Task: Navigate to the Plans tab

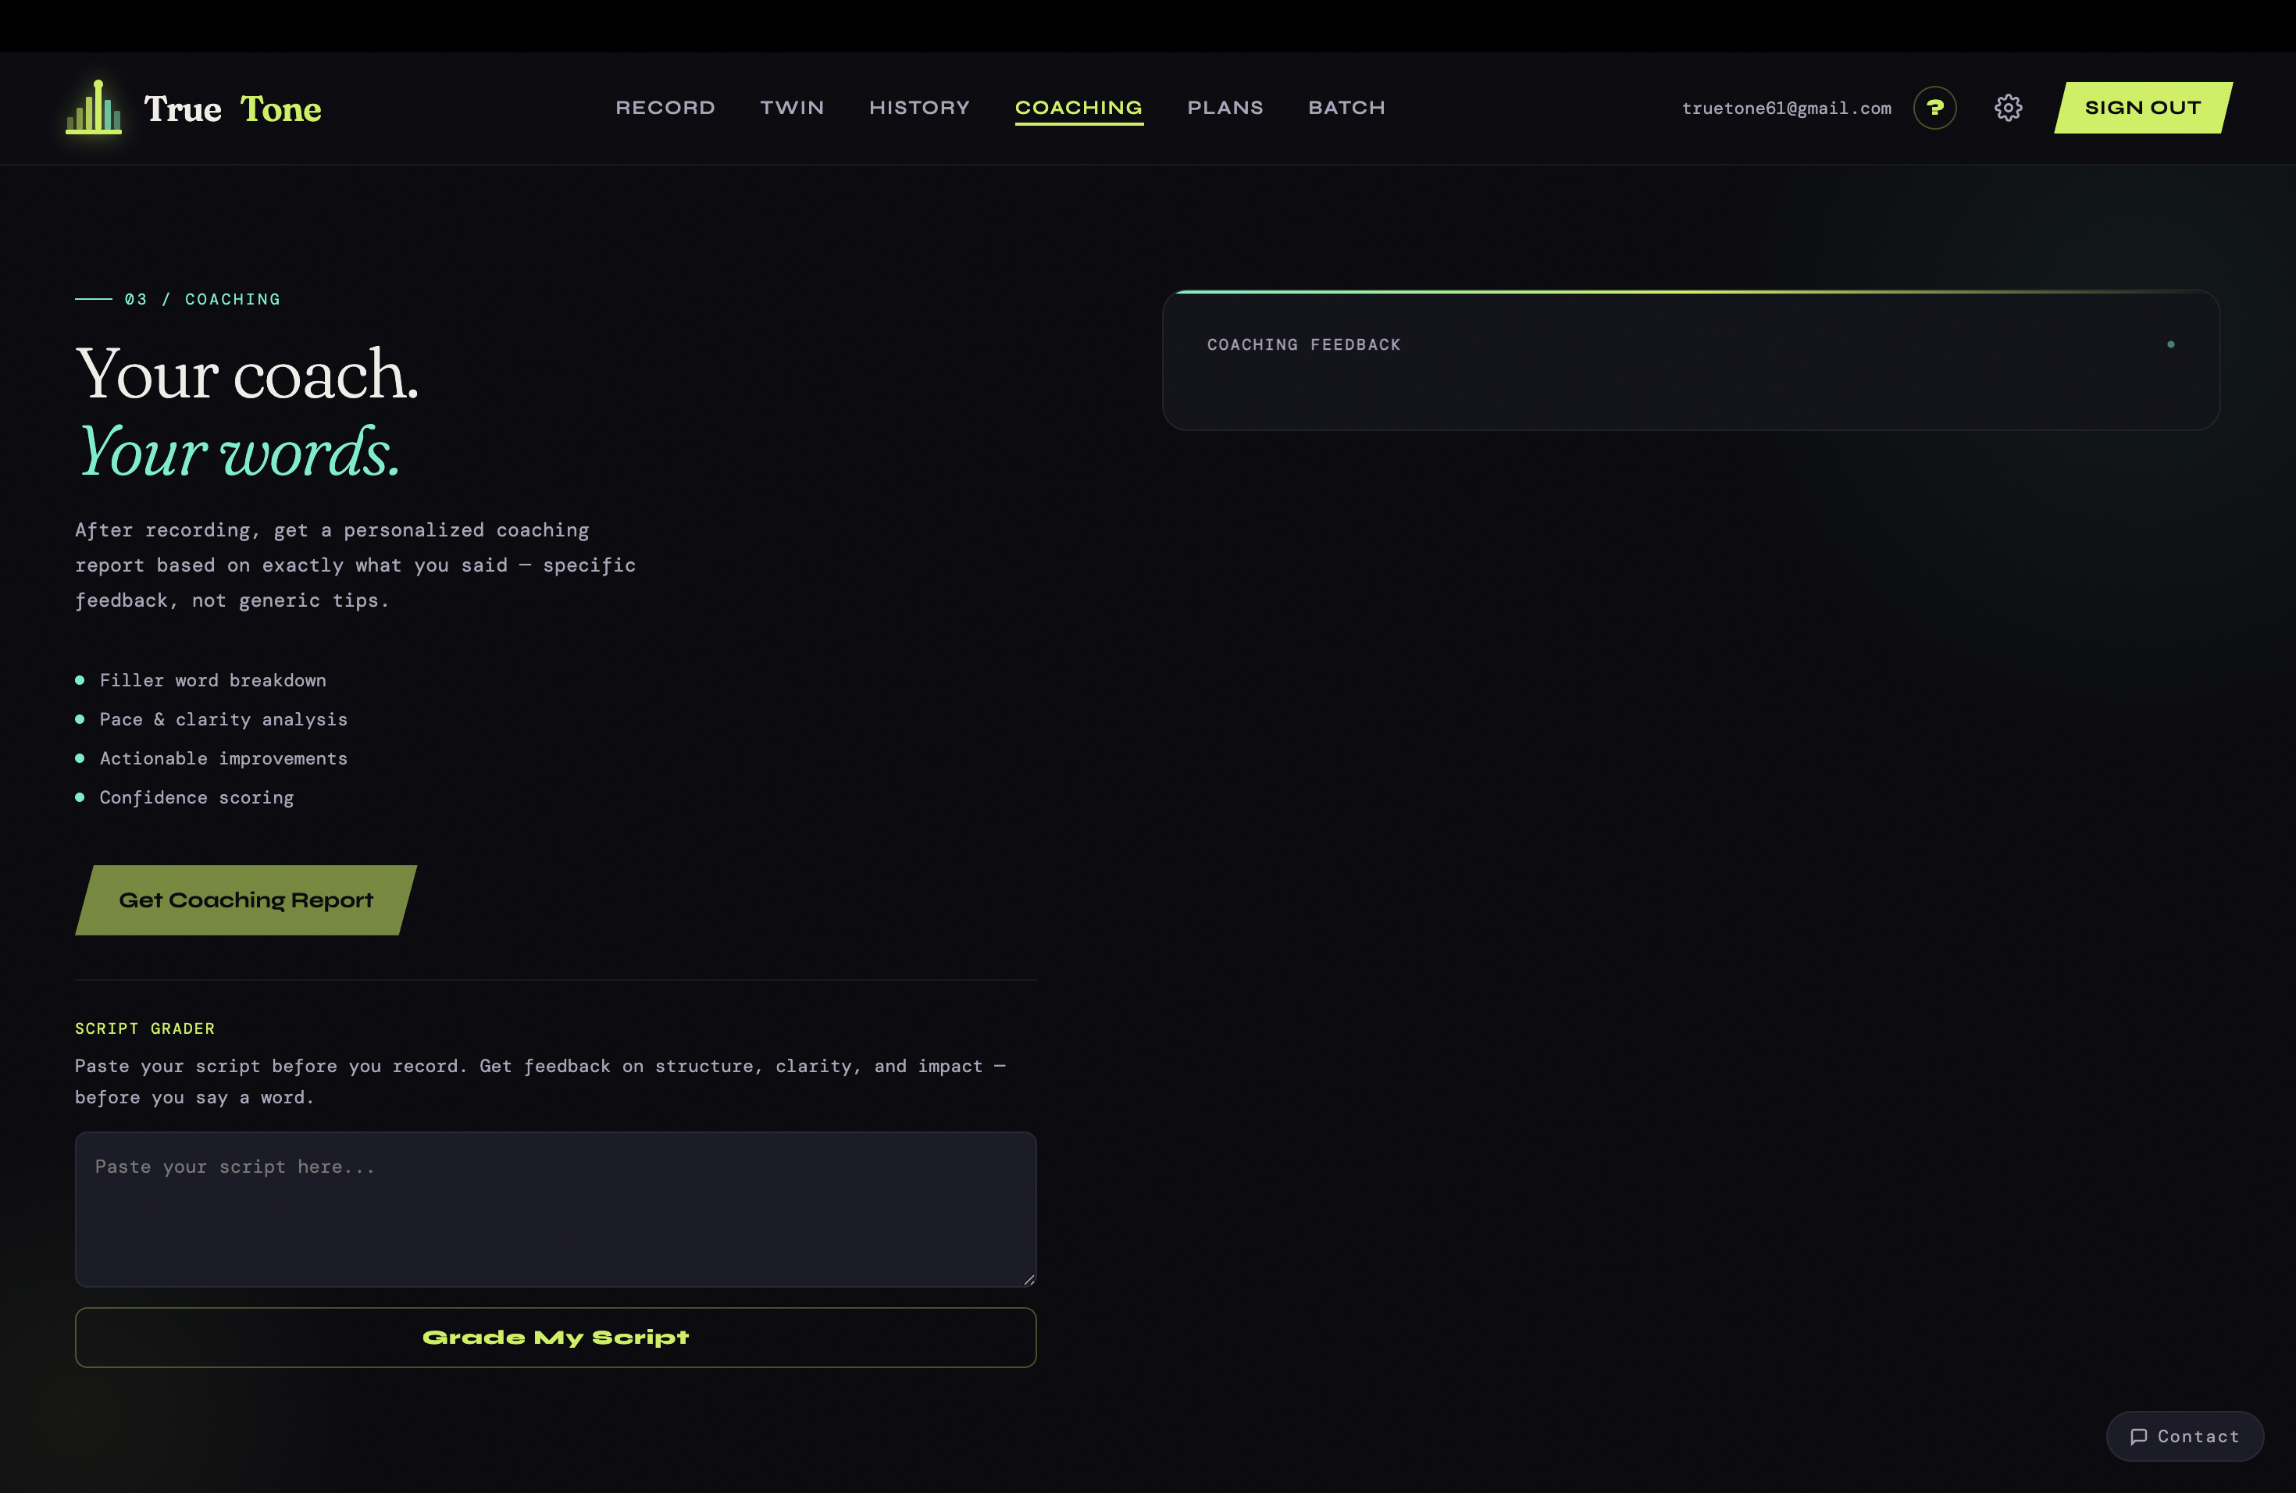Action: [1225, 107]
